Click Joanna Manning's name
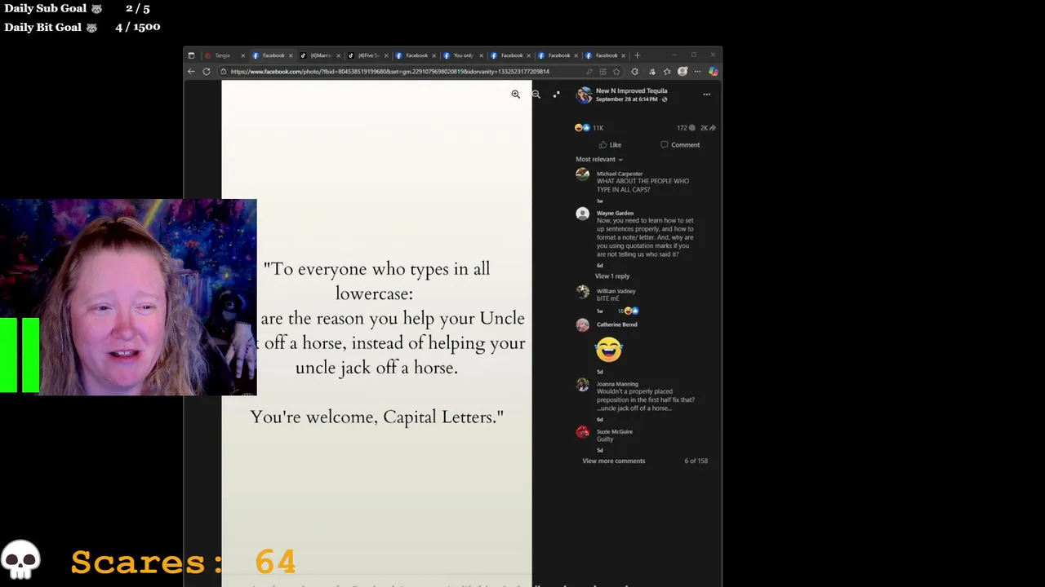Image resolution: width=1045 pixels, height=587 pixels. point(617,384)
